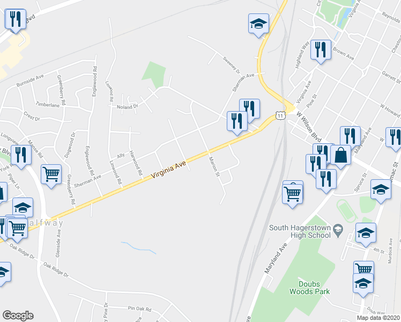This screenshot has width=401, height=322.
Task: Click the shopping bag marker near Maryland Ave
Action: 340,157
